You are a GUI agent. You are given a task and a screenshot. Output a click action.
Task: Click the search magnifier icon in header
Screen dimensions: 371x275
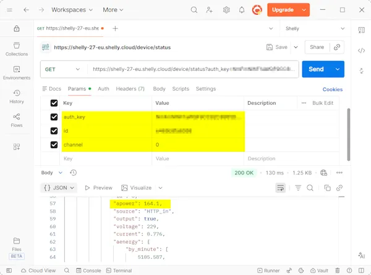tap(194, 10)
